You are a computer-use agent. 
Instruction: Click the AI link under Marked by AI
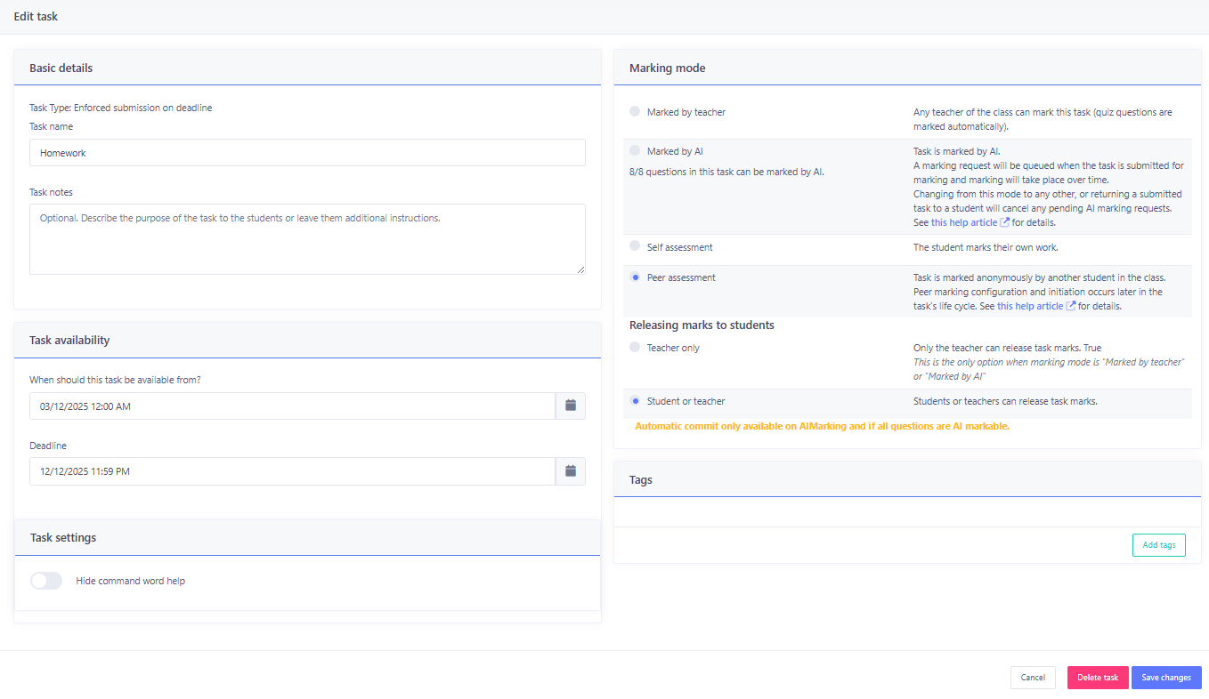click(x=817, y=172)
